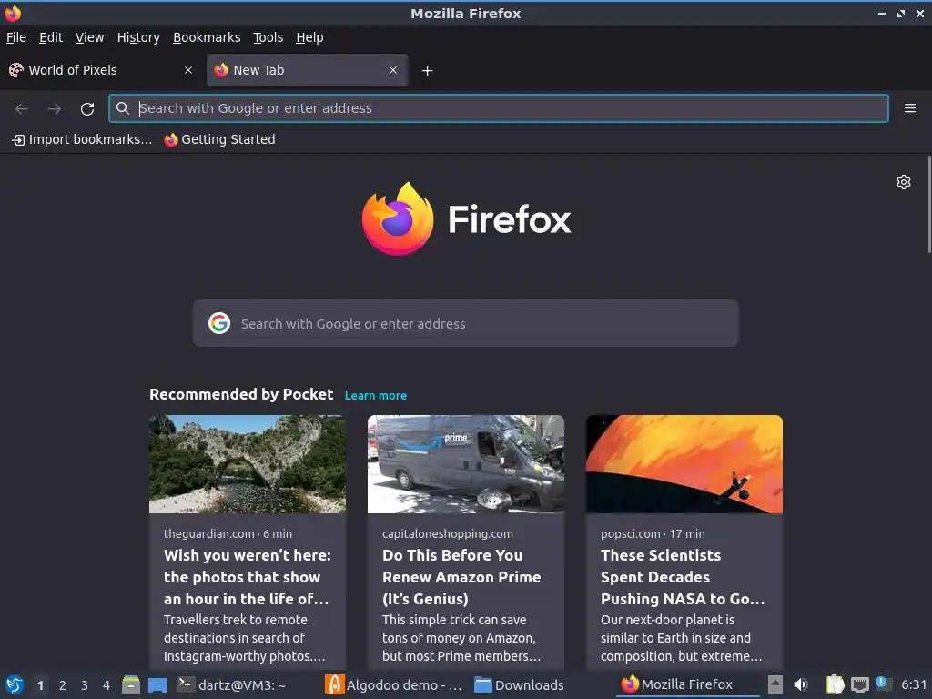Viewport: 932px width, 699px height.
Task: Click the Google search box on page
Action: [x=465, y=323]
